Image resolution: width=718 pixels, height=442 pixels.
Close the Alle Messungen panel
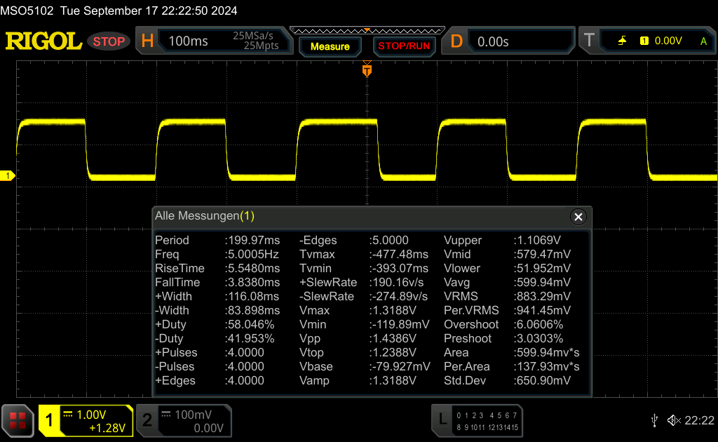(578, 217)
